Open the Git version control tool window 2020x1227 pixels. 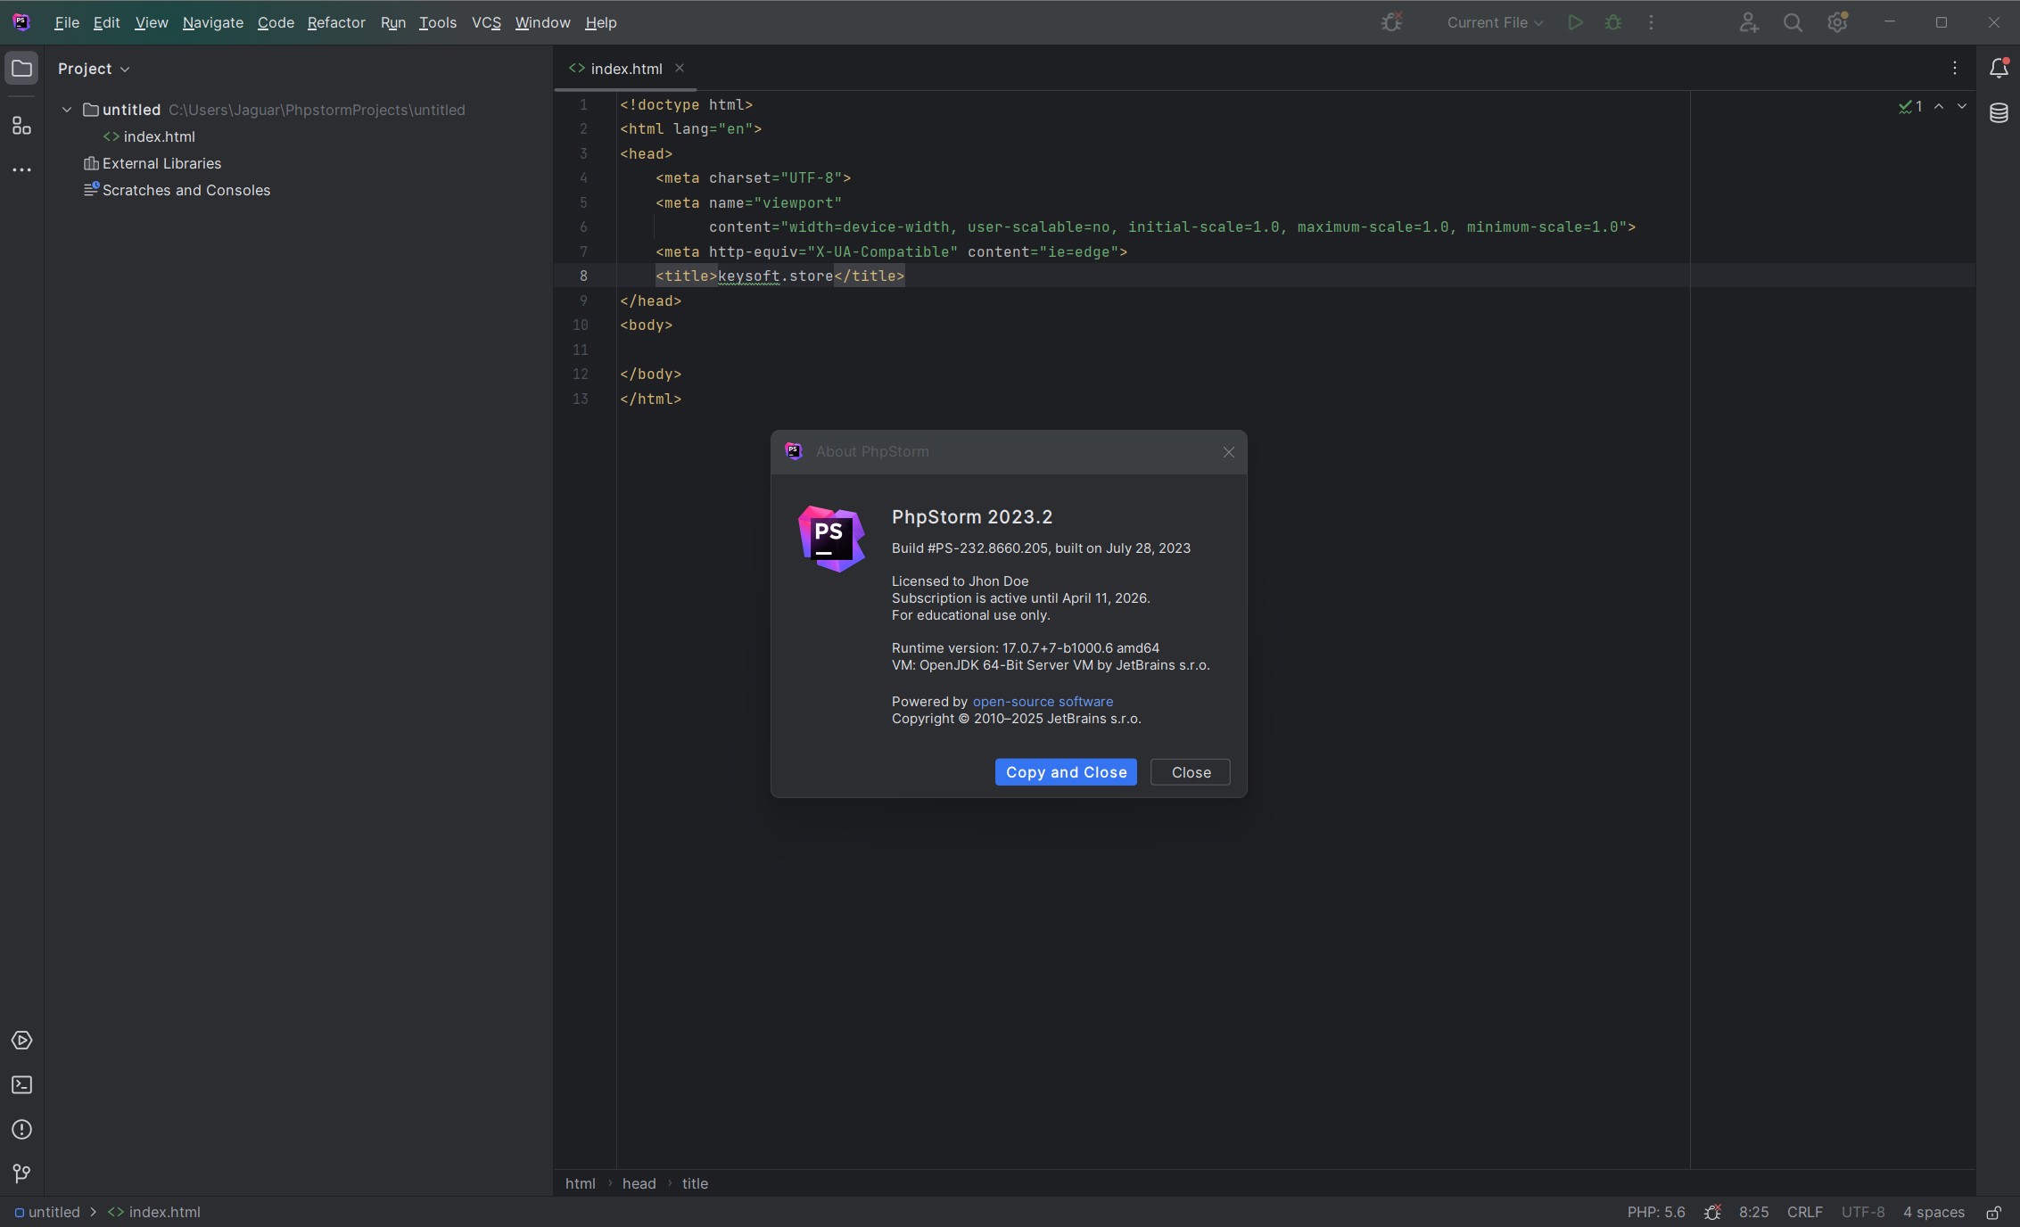click(x=21, y=1173)
